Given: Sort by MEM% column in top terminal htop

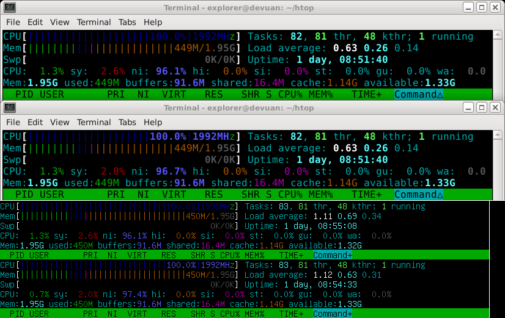Looking at the screenshot, I should (321, 95).
